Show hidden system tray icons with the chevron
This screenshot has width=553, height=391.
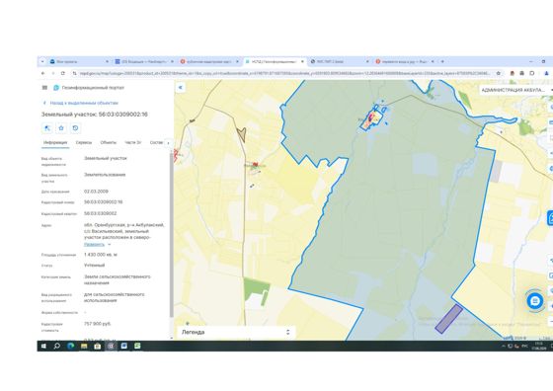pyautogui.click(x=503, y=347)
